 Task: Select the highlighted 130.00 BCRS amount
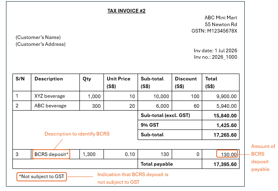pos(227,154)
